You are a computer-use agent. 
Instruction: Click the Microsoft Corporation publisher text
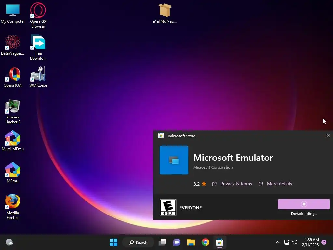(x=213, y=167)
